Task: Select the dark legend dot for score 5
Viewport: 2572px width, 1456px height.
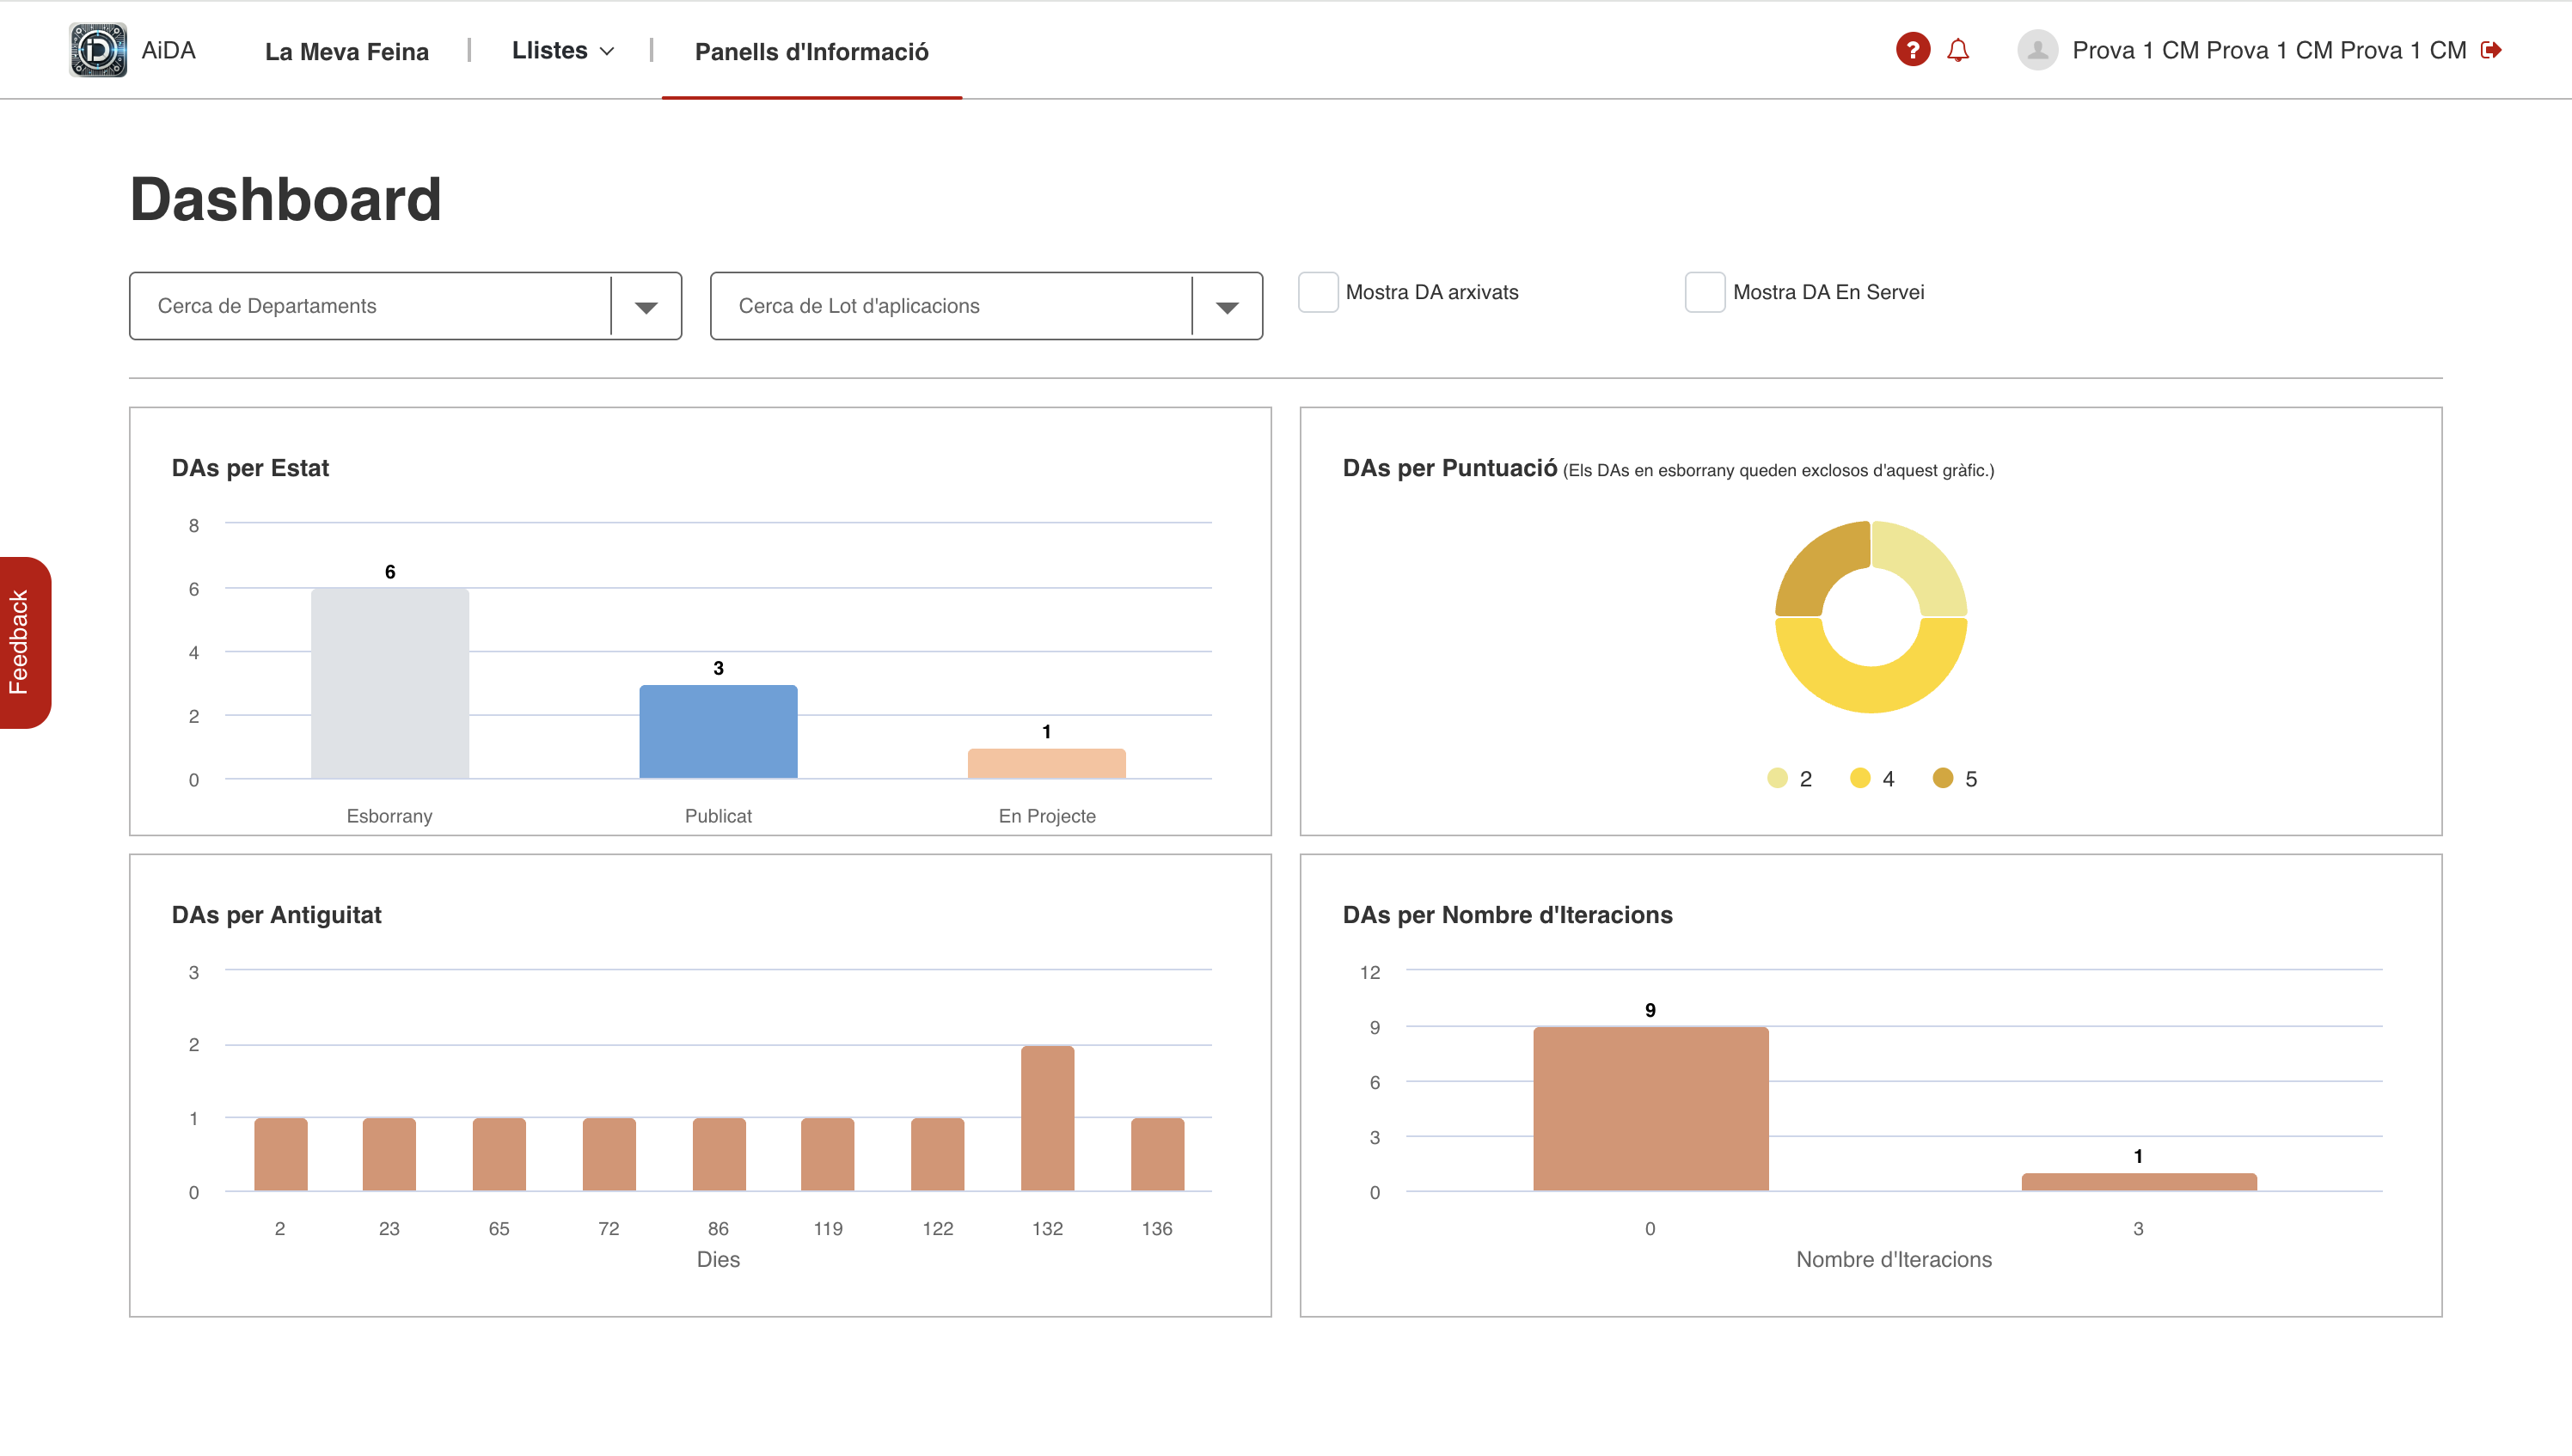Action: [x=1943, y=778]
